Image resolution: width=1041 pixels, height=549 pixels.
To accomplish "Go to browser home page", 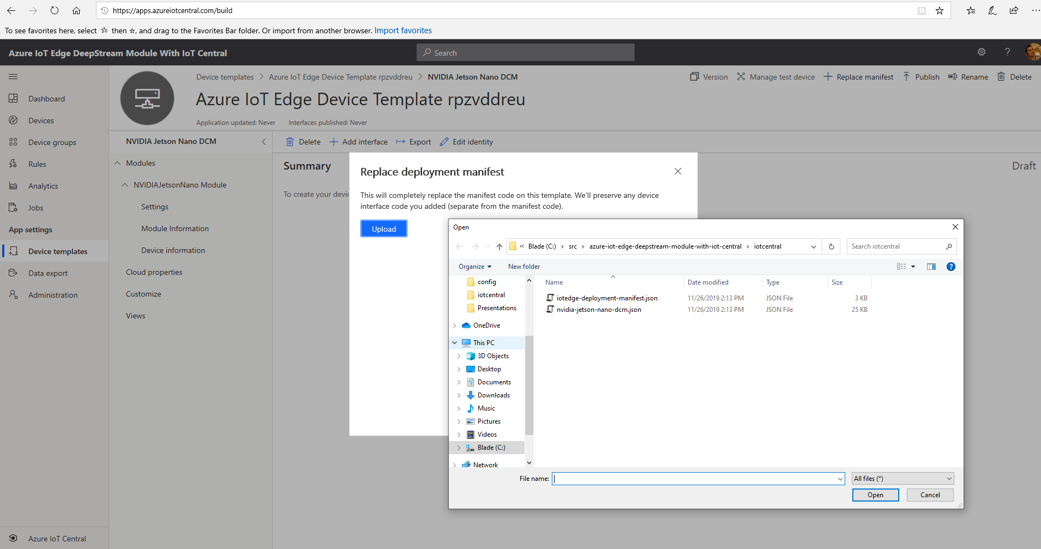I will tap(76, 10).
